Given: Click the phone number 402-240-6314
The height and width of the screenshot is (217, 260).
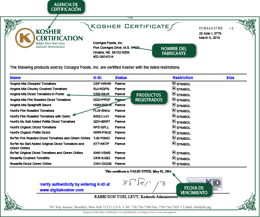Looking at the screenshot, I should tap(103, 57).
